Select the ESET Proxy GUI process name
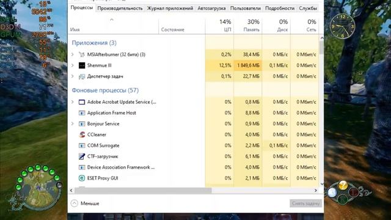The height and width of the screenshot is (220, 391). pyautogui.click(x=103, y=178)
